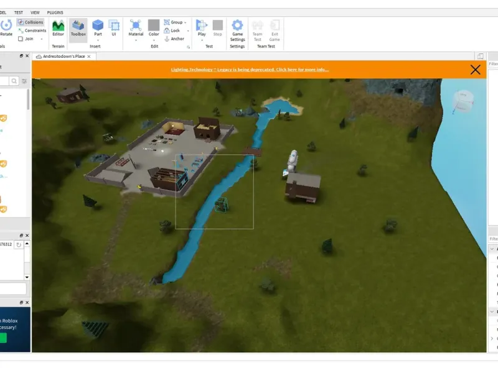498x373 pixels.
Task: Click the empty text field on left panel
Action: click(x=12, y=288)
